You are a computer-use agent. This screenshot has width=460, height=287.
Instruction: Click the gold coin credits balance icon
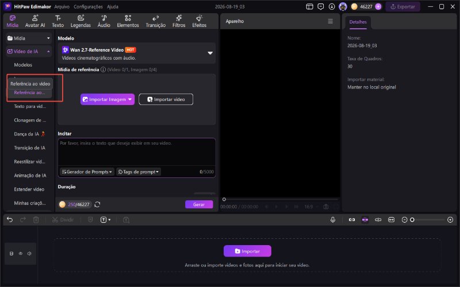coord(354,6)
